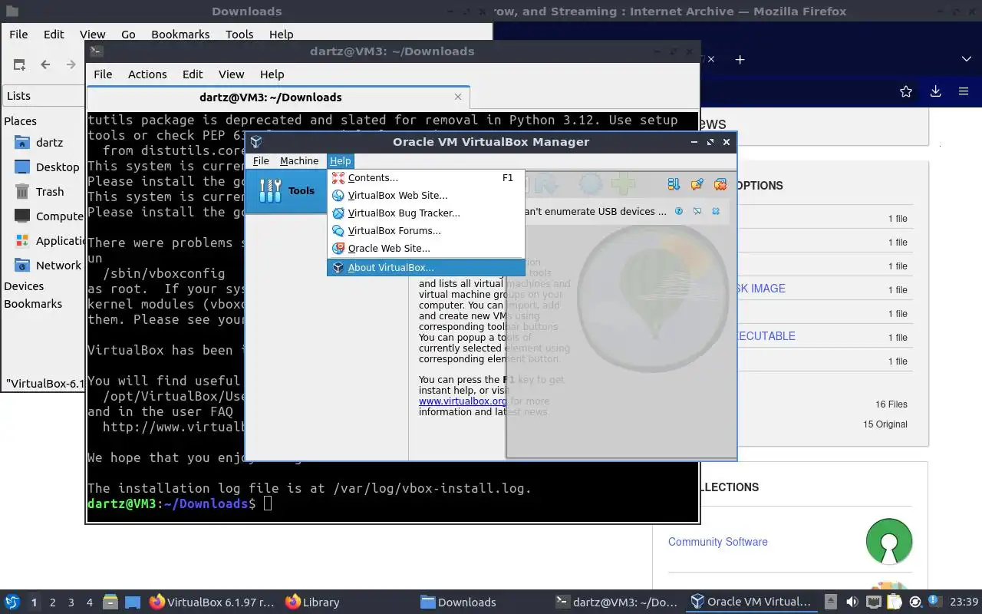Switch to workspace 4 in taskbar
The height and width of the screenshot is (614, 982).
[x=89, y=602]
